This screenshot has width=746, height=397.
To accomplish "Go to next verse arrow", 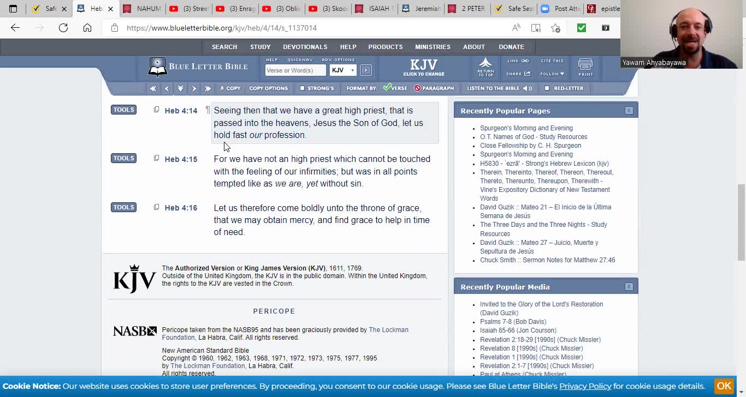I will pyautogui.click(x=194, y=88).
